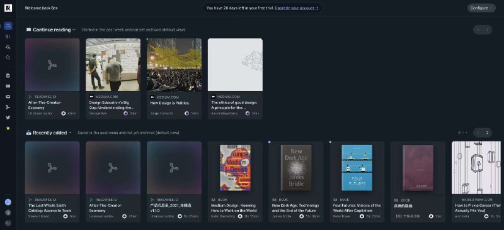The image size is (504, 230).
Task: Click the Recently added inbox tray icon
Action: pos(28,133)
